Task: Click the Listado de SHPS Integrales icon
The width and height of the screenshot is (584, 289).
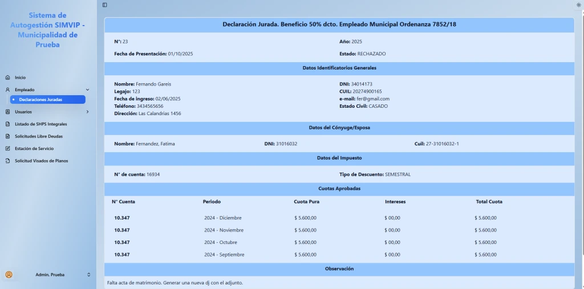Action: click(8, 124)
